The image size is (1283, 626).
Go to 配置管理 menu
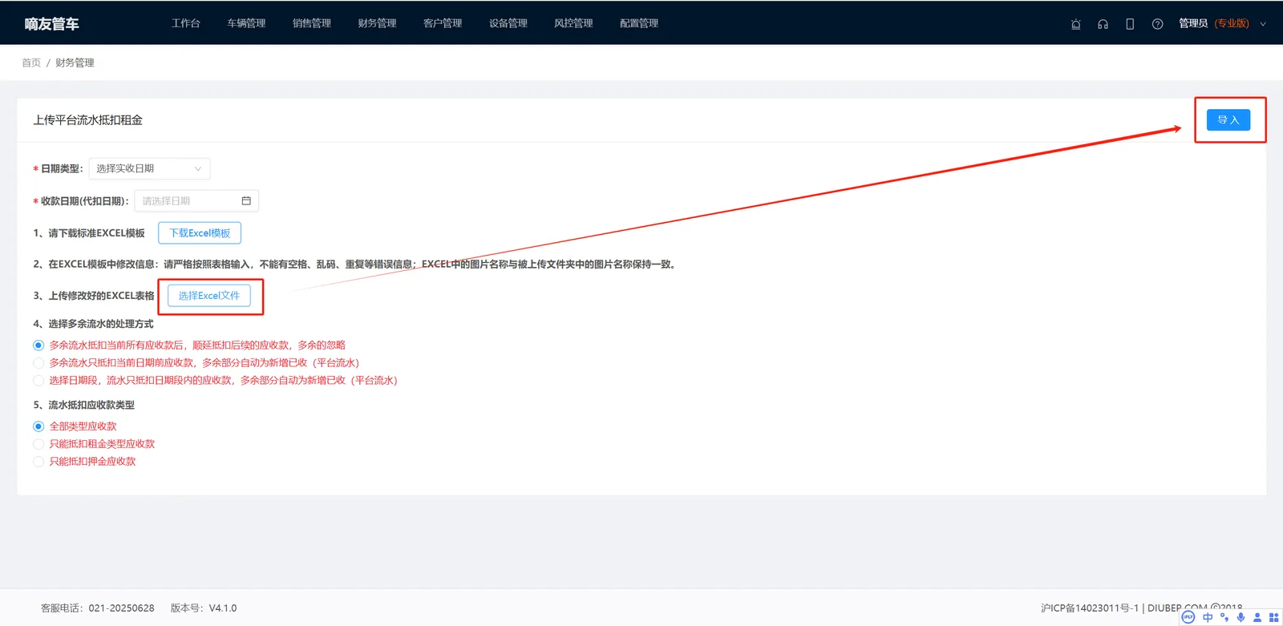point(639,23)
